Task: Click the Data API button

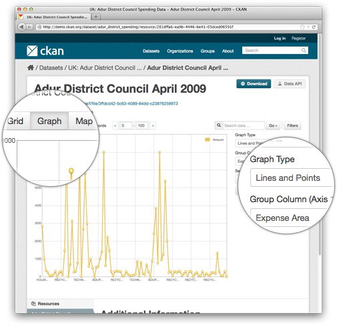Action: [x=290, y=83]
